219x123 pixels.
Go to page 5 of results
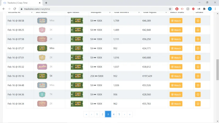(119, 114)
